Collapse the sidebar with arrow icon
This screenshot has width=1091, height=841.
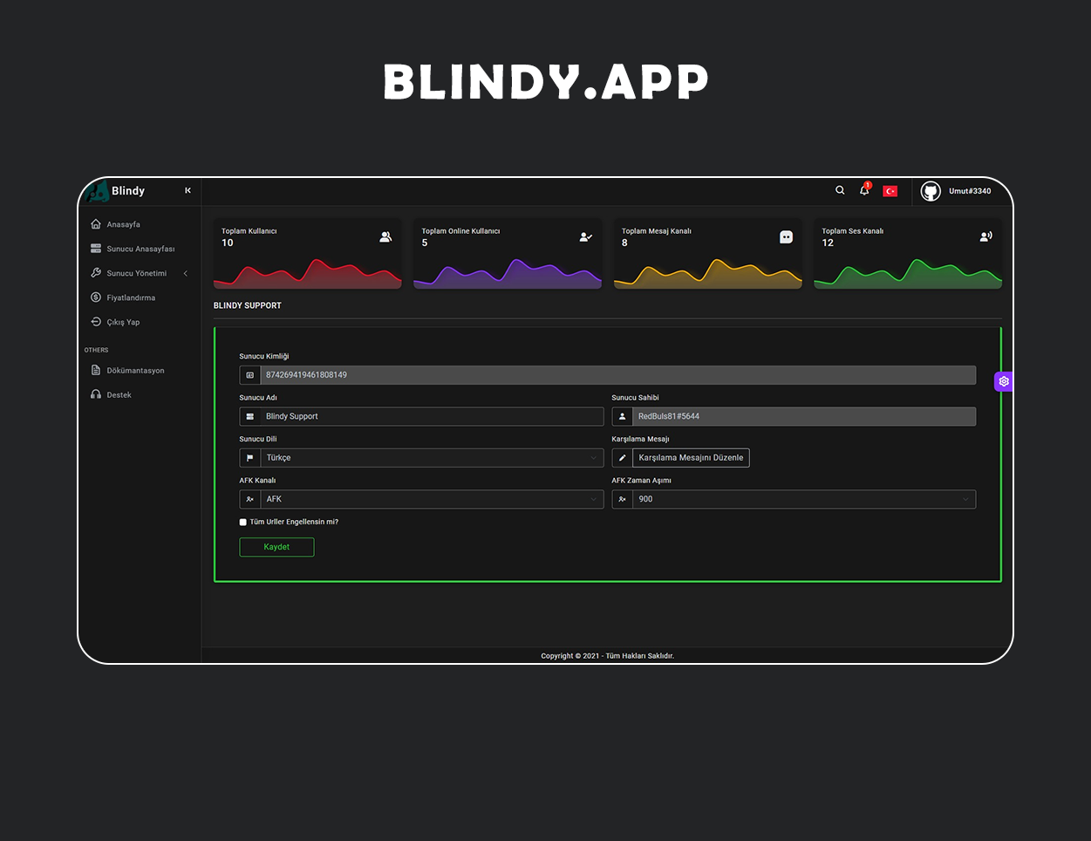click(188, 190)
